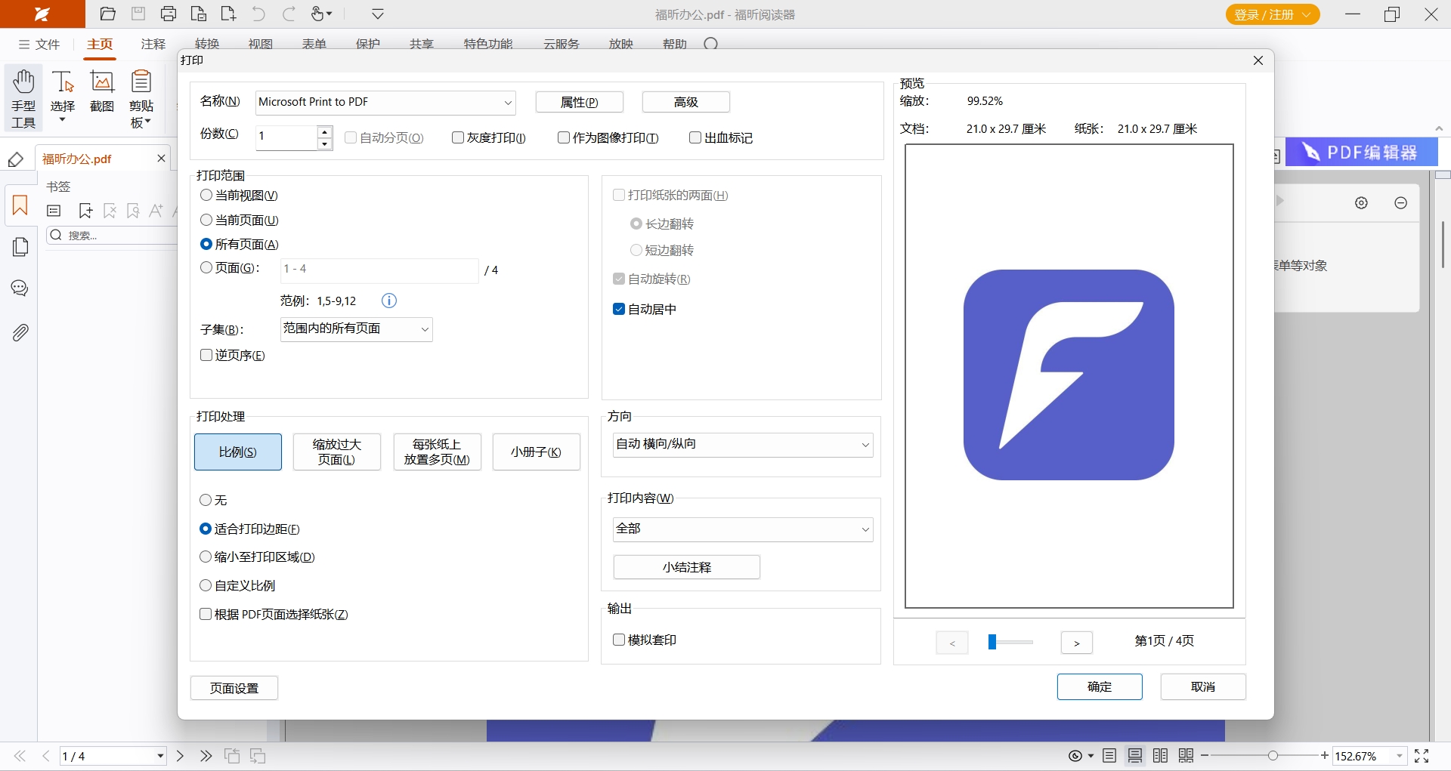
Task: Open the File (文件) menu
Action: (x=39, y=45)
